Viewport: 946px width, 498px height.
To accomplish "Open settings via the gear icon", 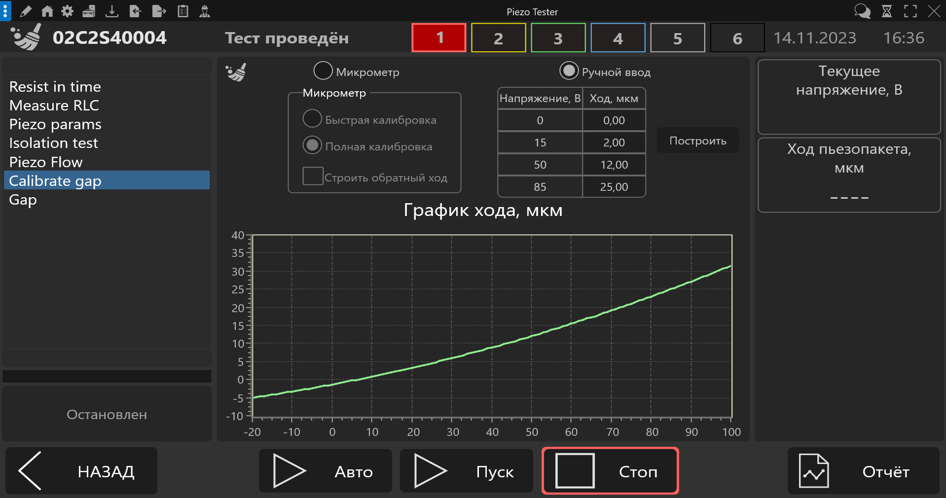I will (x=68, y=11).
